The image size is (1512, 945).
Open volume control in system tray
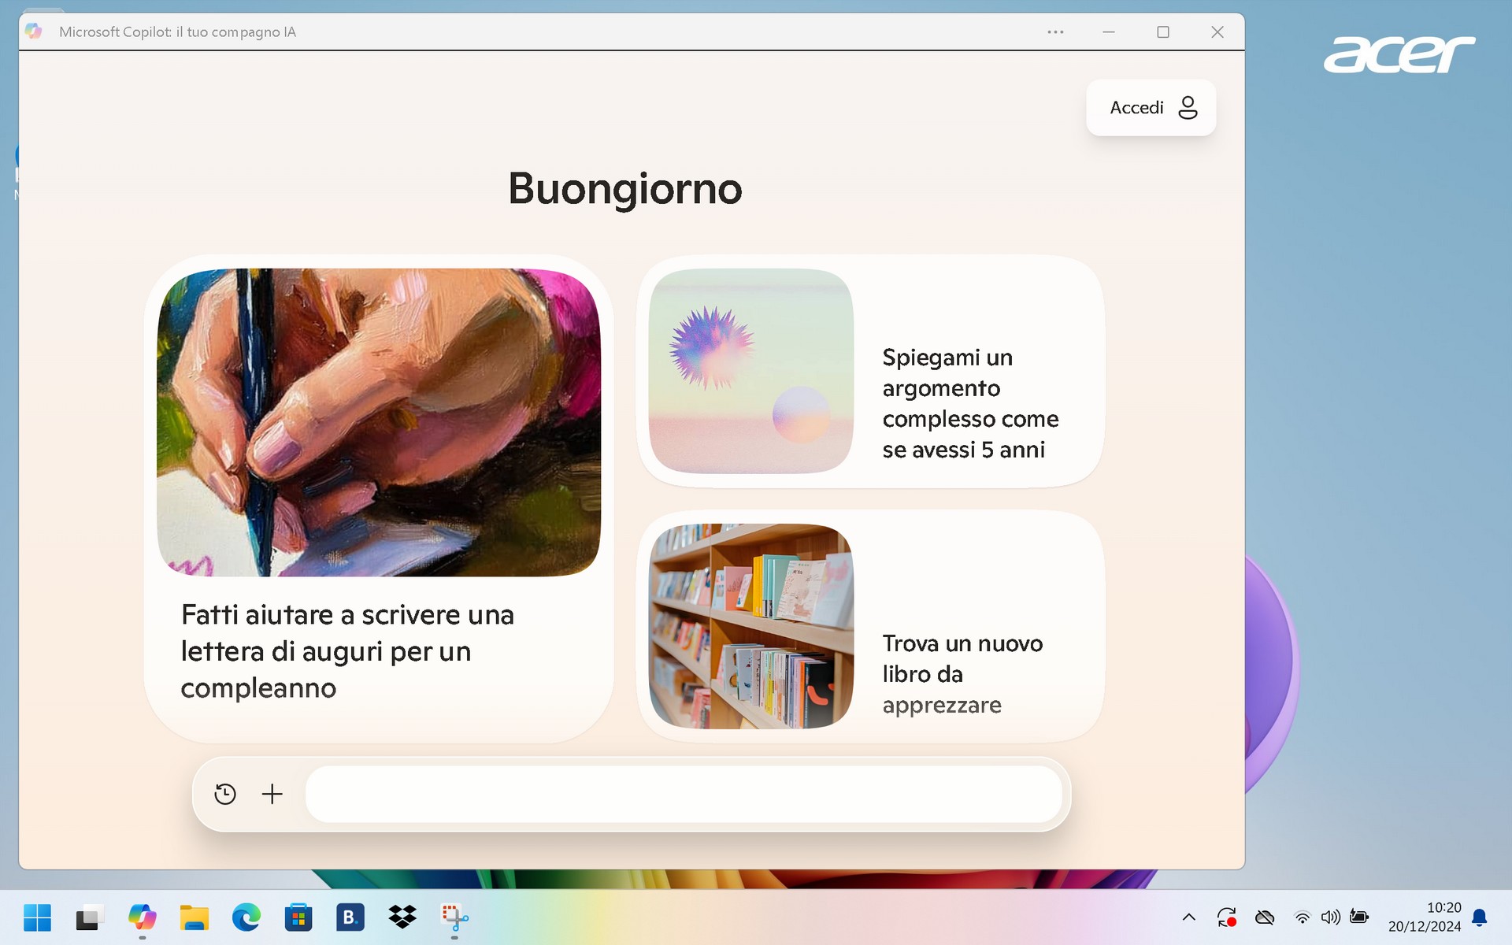[x=1330, y=917]
